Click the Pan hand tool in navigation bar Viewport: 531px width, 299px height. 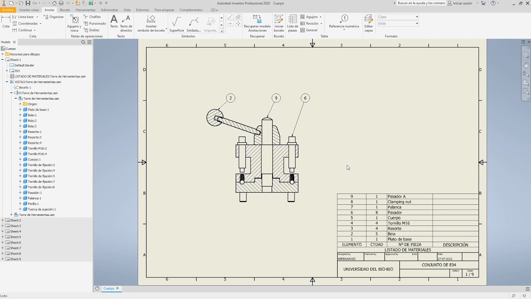tap(526, 65)
